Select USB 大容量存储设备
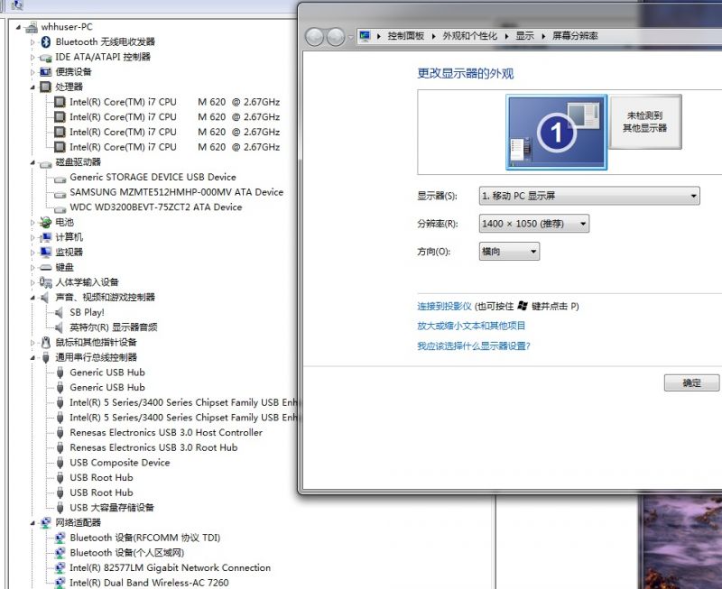 [111, 508]
